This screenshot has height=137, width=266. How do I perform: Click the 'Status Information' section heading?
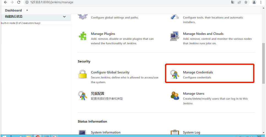tap(92, 121)
